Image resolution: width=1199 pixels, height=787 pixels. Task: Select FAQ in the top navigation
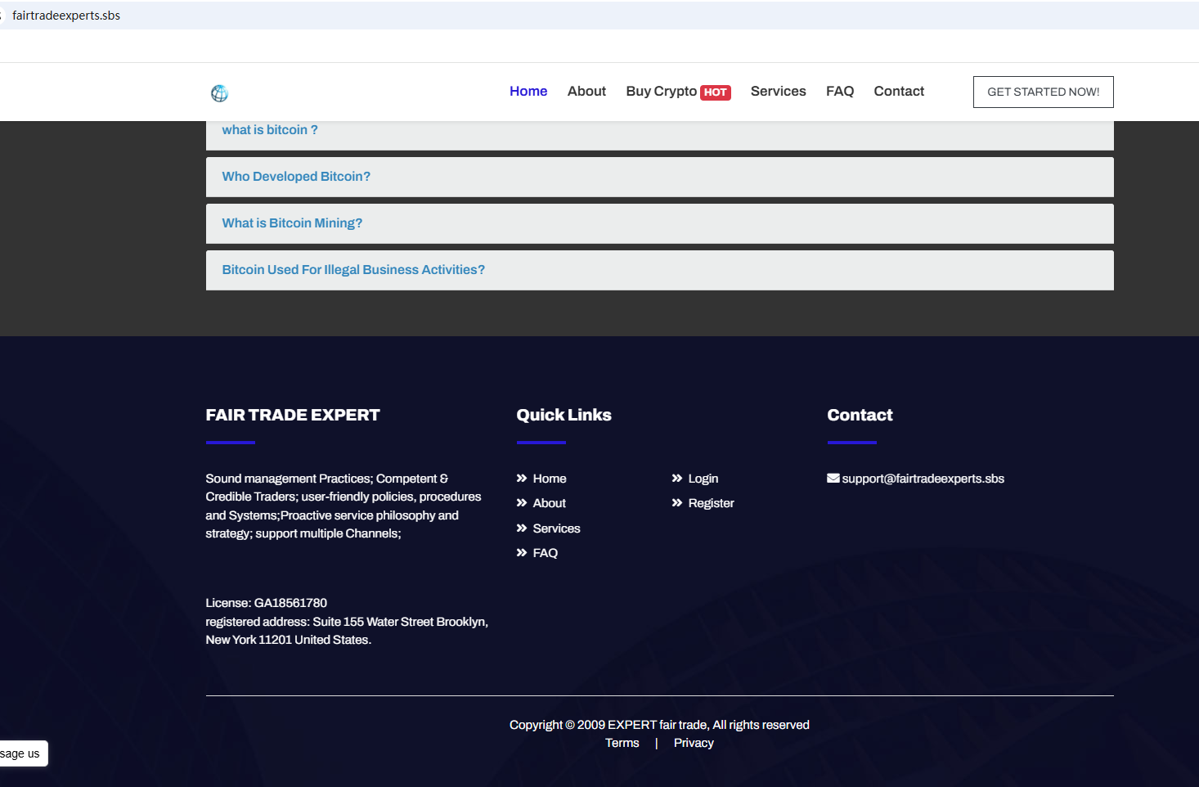tap(839, 92)
